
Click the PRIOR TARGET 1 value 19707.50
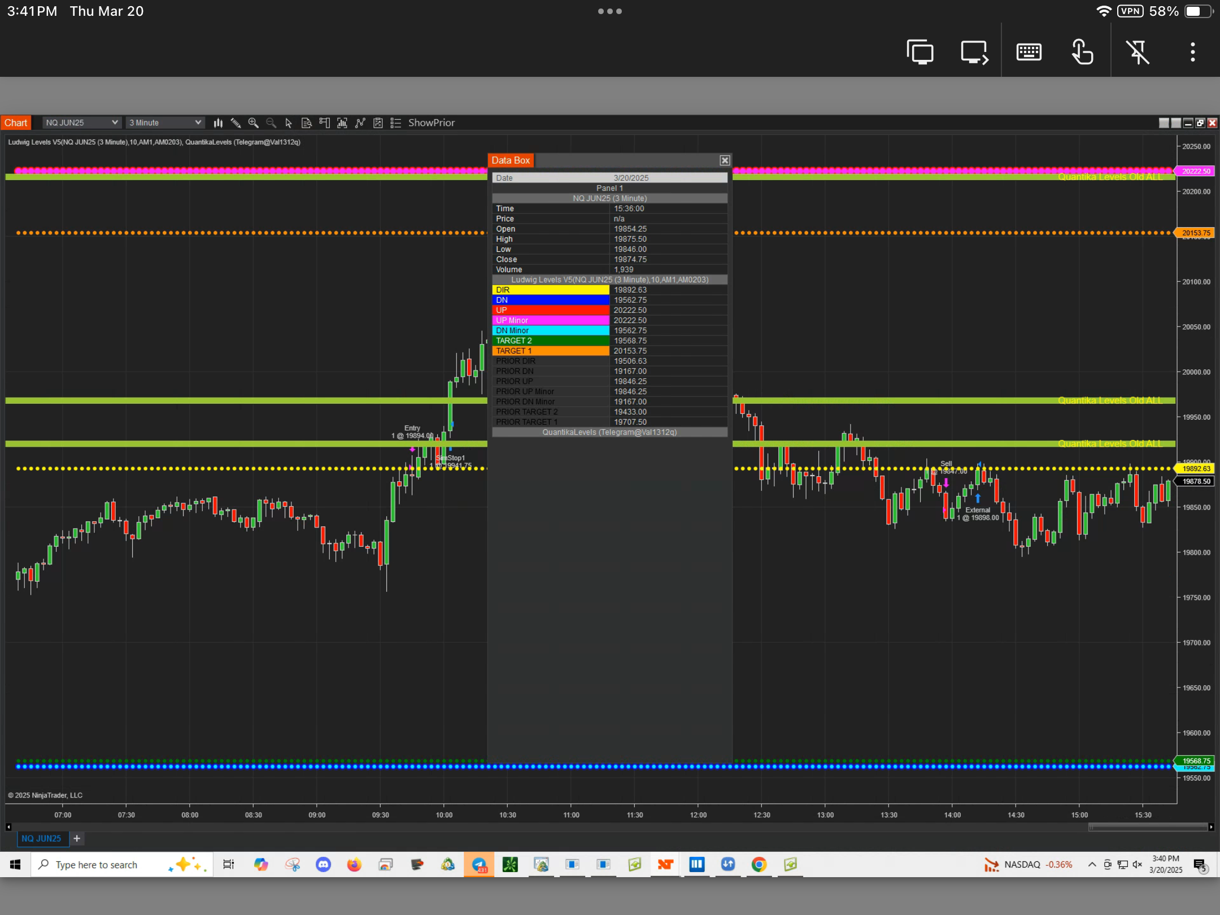pyautogui.click(x=630, y=422)
